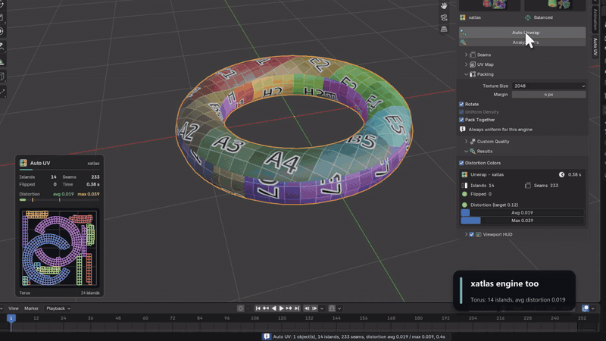Open the timeline Marker menu
Viewport: 606px width, 341px height.
click(x=31, y=308)
